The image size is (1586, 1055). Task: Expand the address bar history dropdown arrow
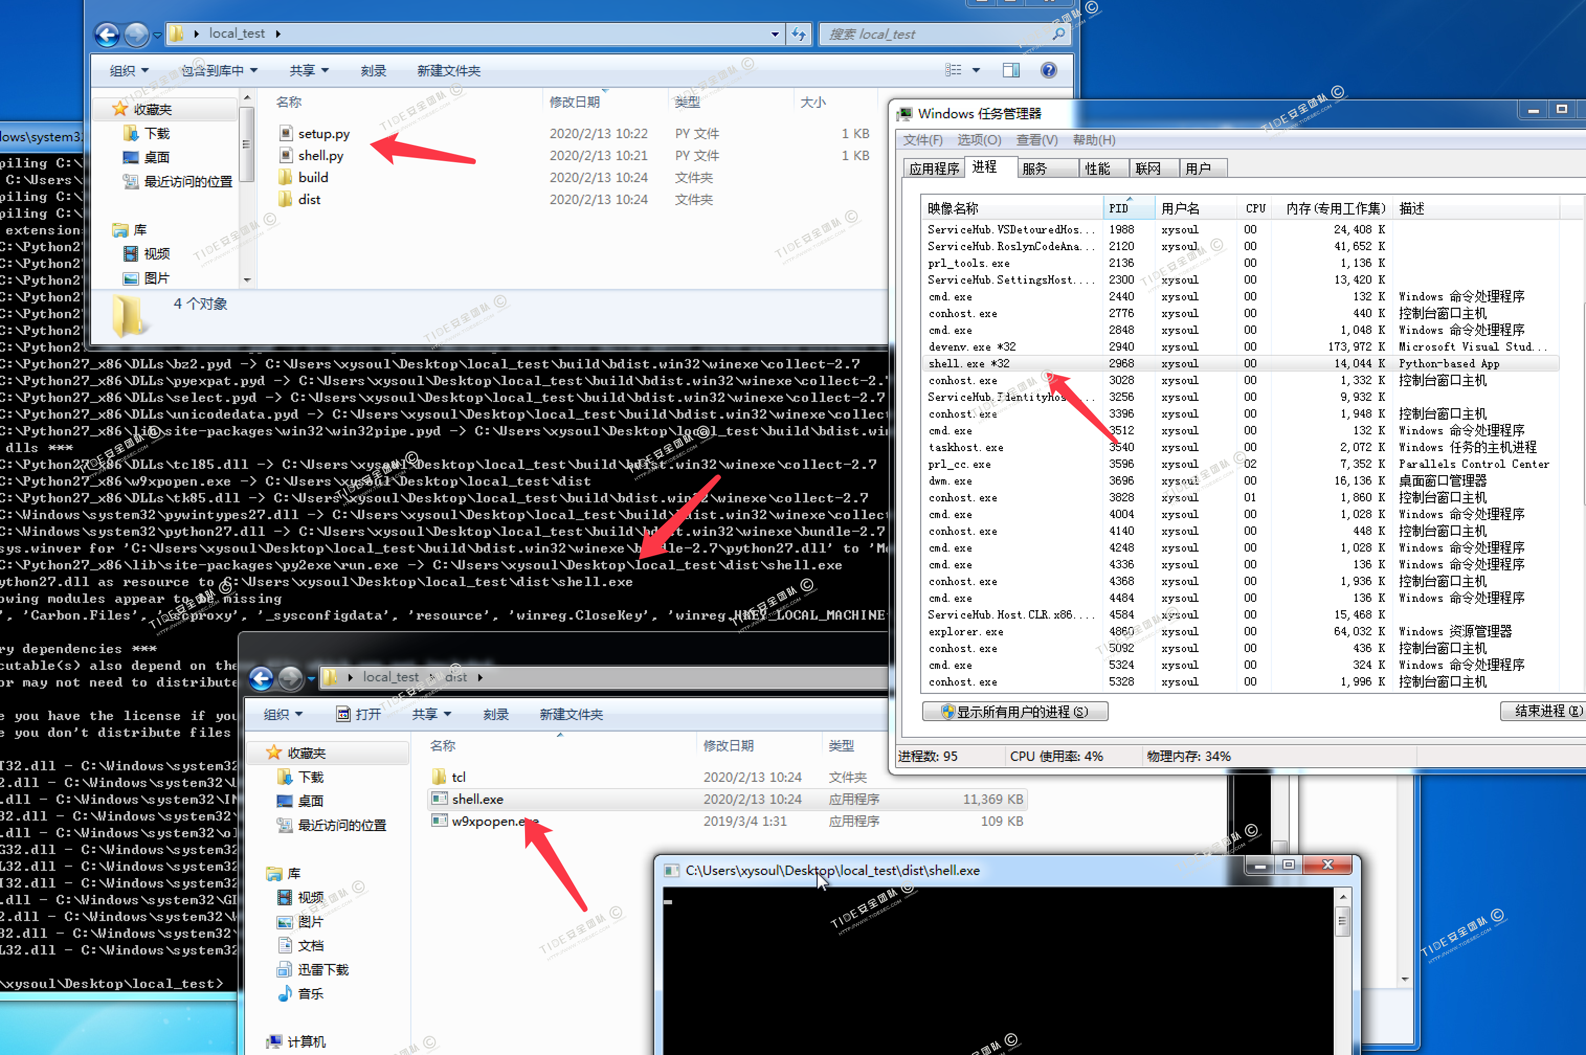[x=775, y=33]
